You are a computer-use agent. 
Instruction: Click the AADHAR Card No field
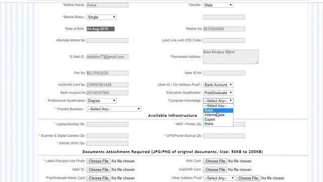(x=107, y=85)
